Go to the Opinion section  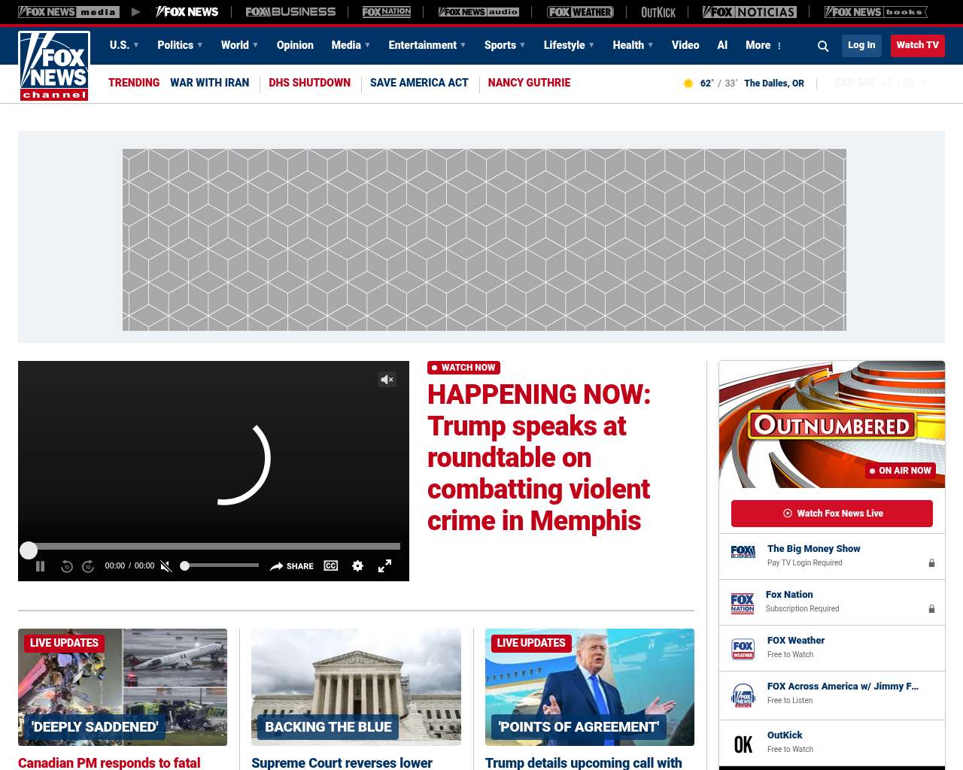(x=295, y=45)
